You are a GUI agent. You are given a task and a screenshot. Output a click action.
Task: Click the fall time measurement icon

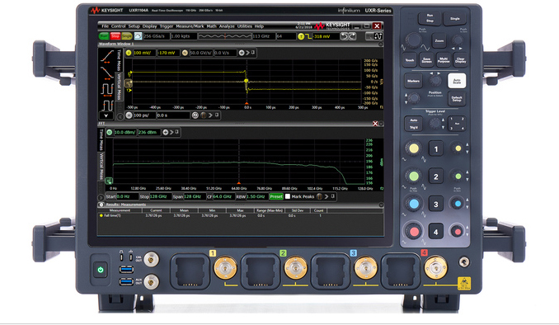pos(106,73)
